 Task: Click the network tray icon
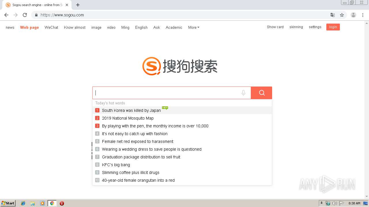(328, 203)
